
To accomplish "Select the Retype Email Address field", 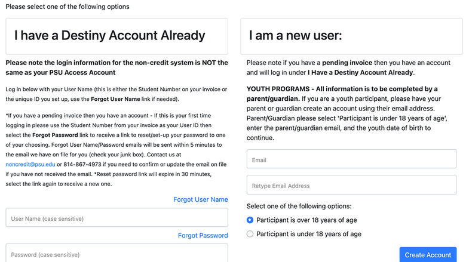I will [351, 185].
